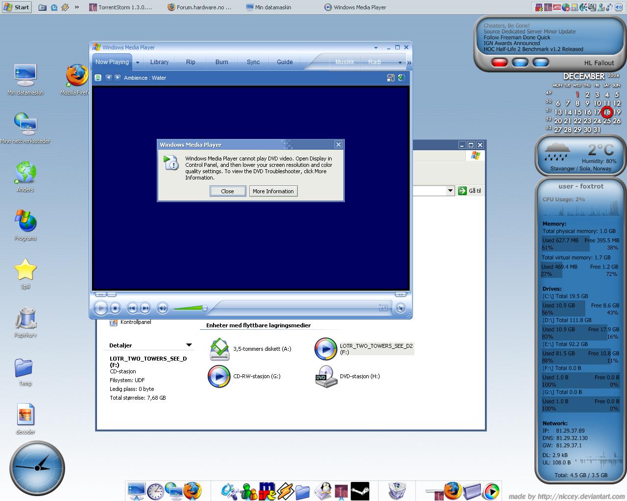Select previous visualization in Media Player
The height and width of the screenshot is (501, 627).
click(109, 78)
